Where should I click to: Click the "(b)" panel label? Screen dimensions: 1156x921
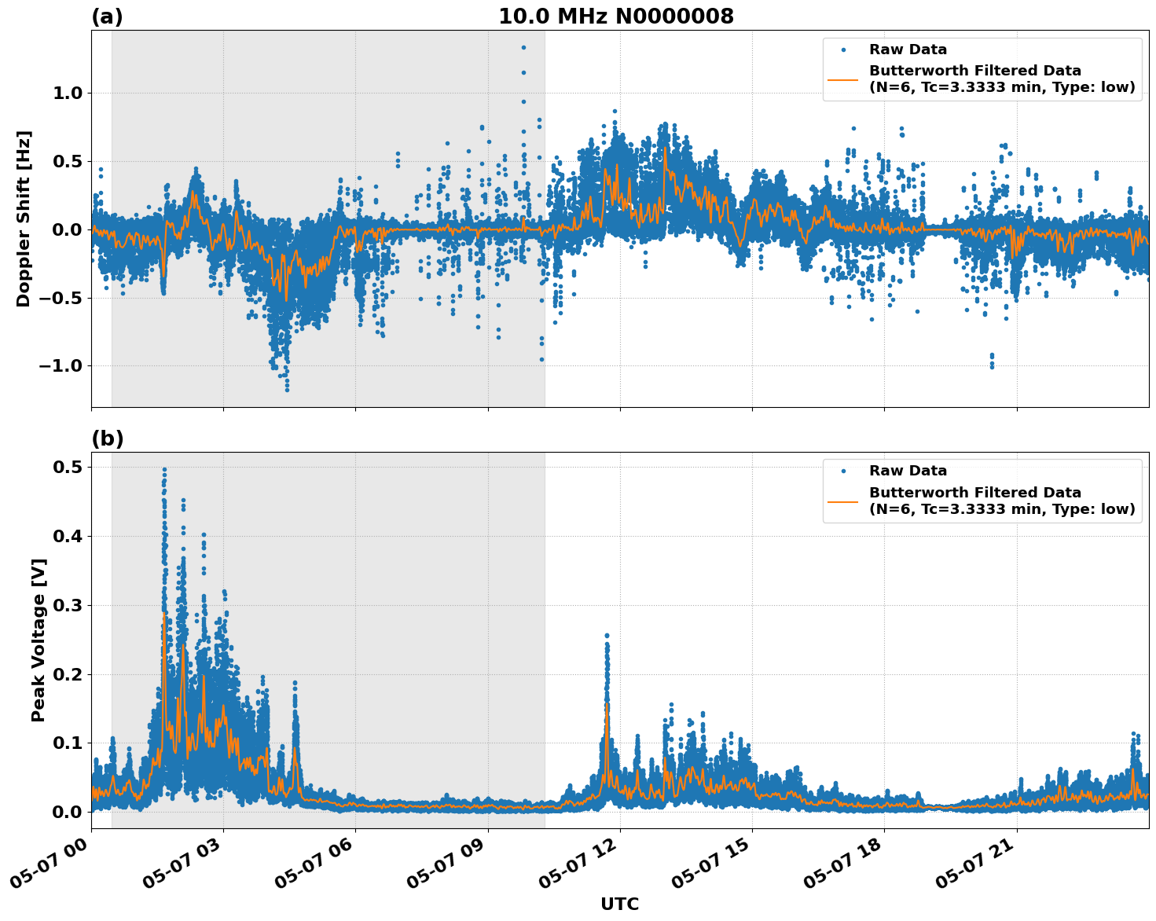[108, 438]
